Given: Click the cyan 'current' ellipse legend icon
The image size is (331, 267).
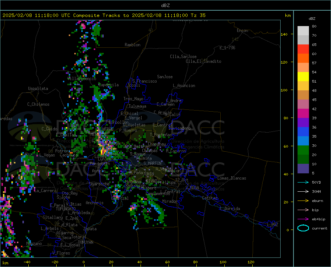Looking at the screenshot, I should pos(303,228).
